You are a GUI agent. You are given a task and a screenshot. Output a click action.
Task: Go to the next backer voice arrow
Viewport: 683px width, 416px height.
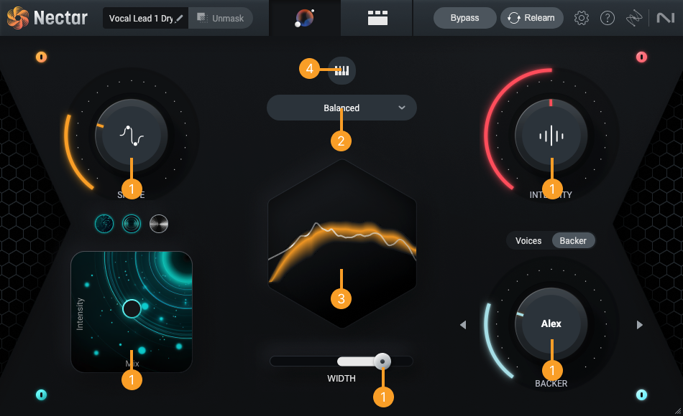[639, 325]
